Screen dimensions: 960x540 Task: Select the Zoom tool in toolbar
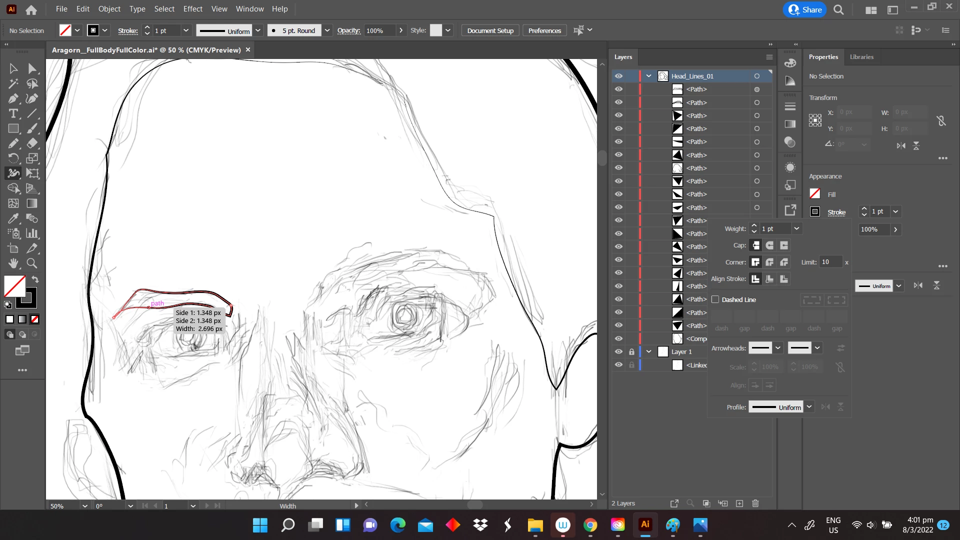(x=32, y=263)
